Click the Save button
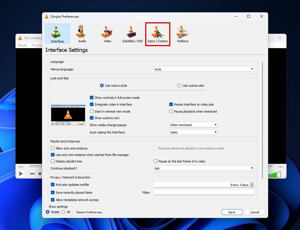The width and height of the screenshot is (300, 230). (232, 212)
